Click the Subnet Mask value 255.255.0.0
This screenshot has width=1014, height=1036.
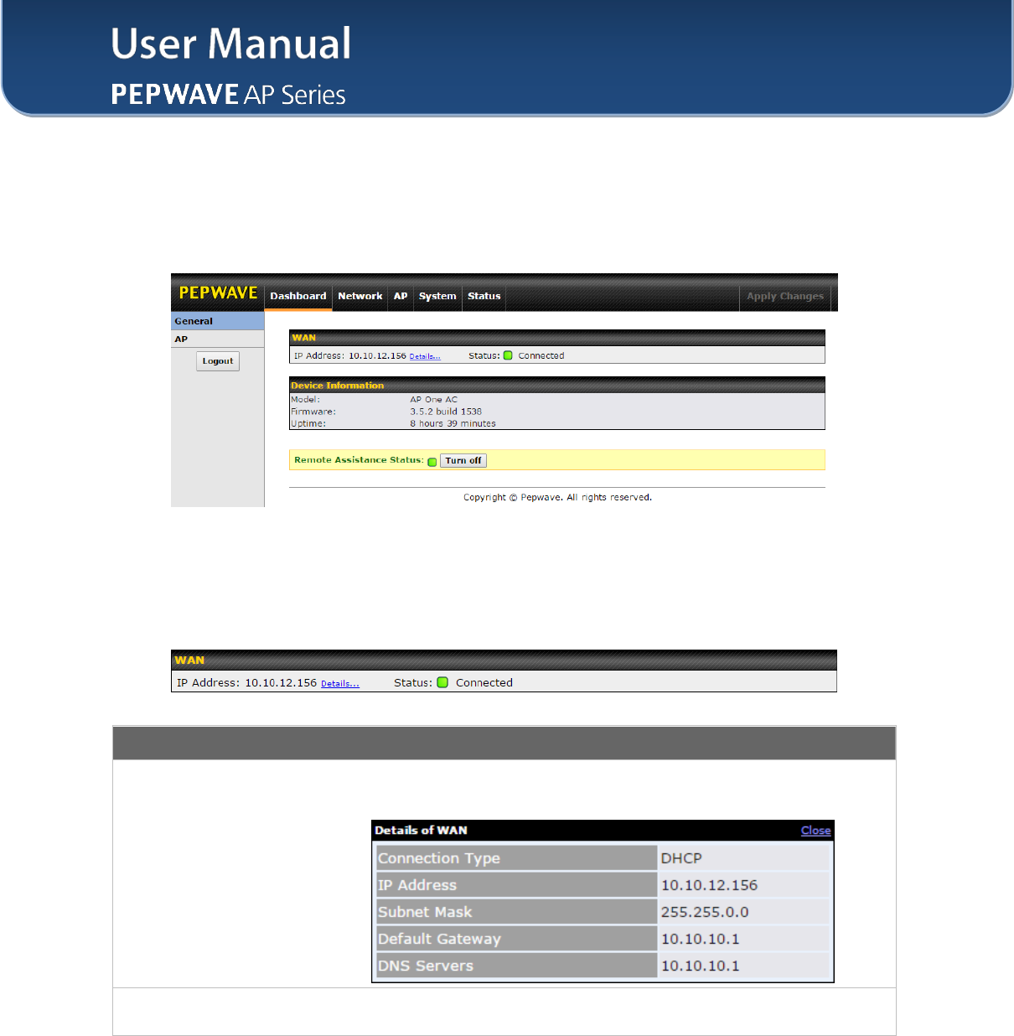click(x=705, y=912)
